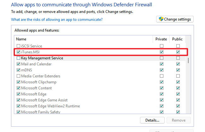205x132 pixels.
Task: Click the Private column header
Action: [161, 39]
